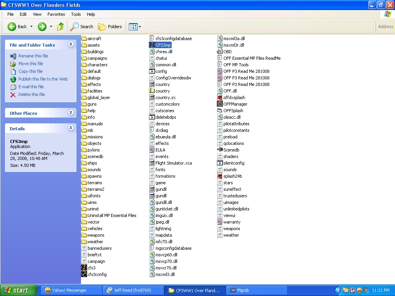Select the aircraft folder
This screenshot has height=296, width=395.
[x=91, y=39]
